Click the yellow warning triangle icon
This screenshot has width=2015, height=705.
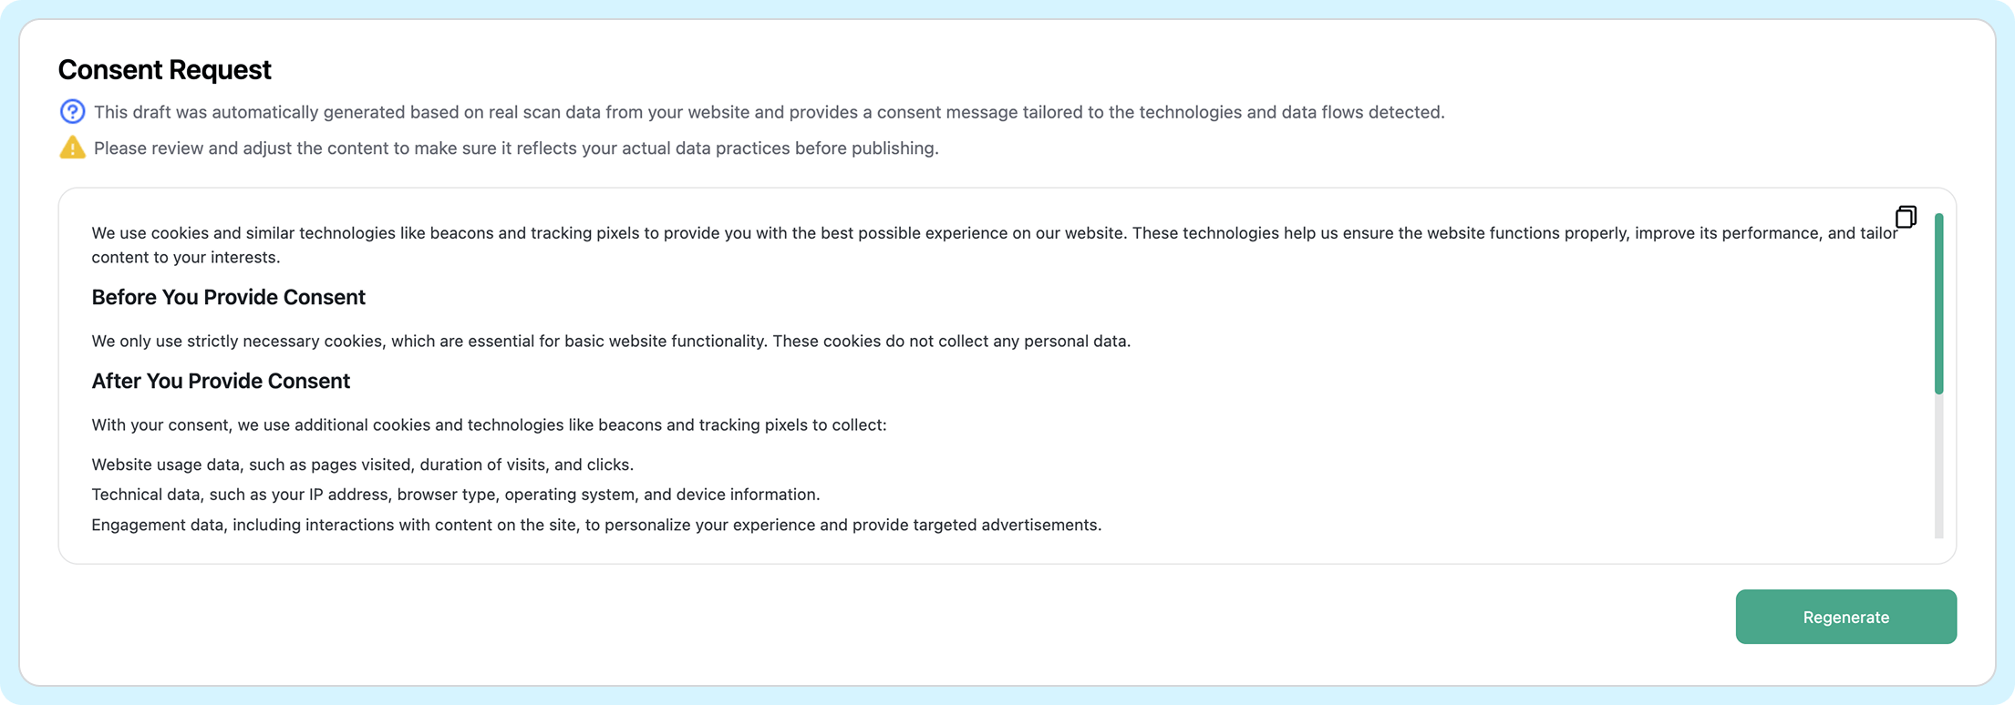point(72,148)
